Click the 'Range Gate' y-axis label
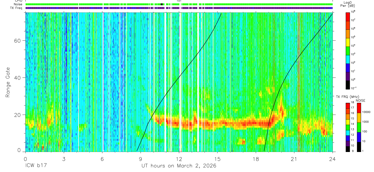The width and height of the screenshot is (374, 172). tap(8, 82)
